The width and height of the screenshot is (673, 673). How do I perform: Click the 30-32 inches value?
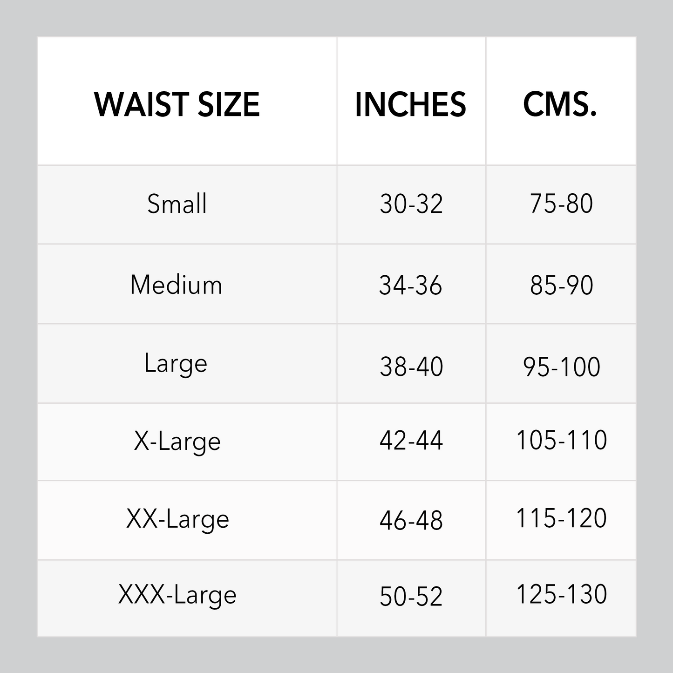point(411,204)
